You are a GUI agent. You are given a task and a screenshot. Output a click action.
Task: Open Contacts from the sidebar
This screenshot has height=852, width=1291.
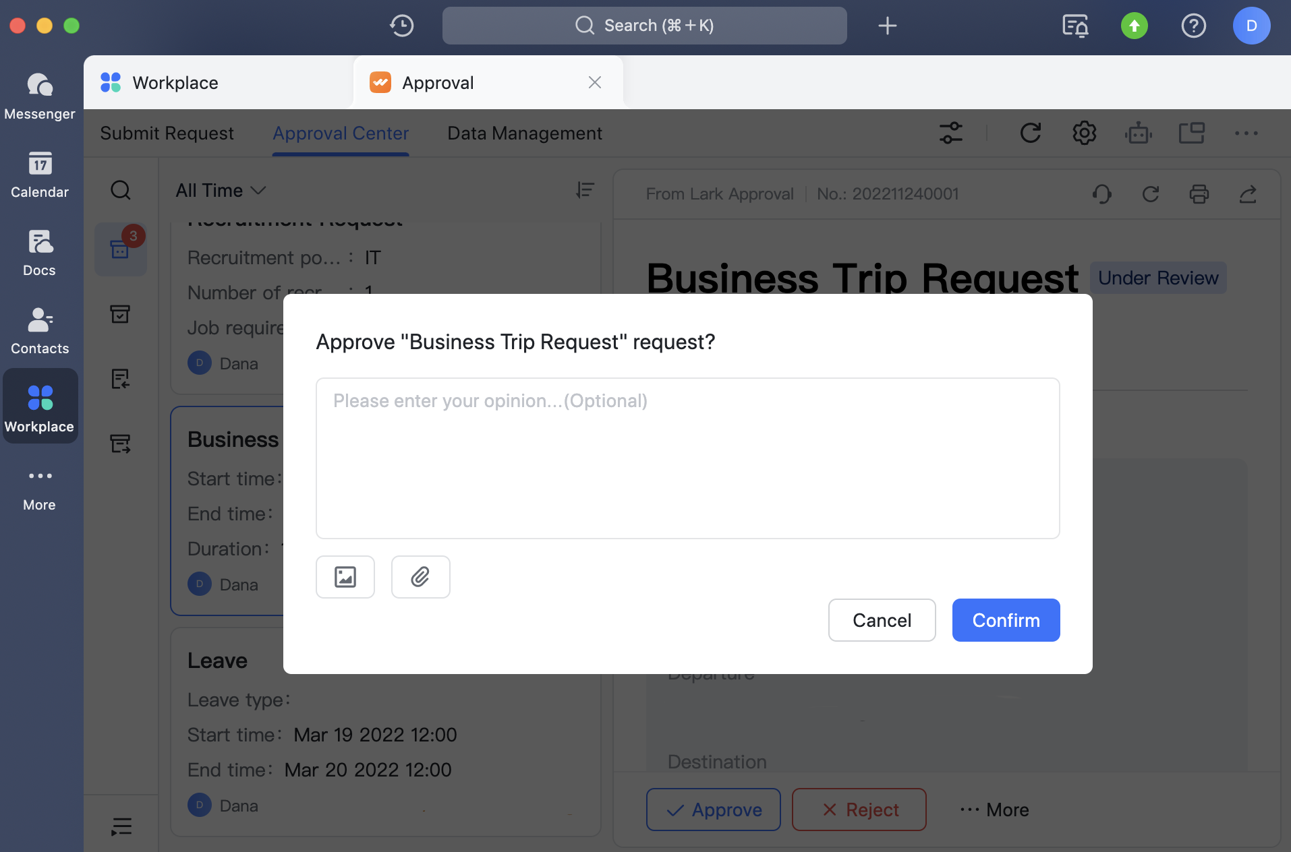(40, 330)
